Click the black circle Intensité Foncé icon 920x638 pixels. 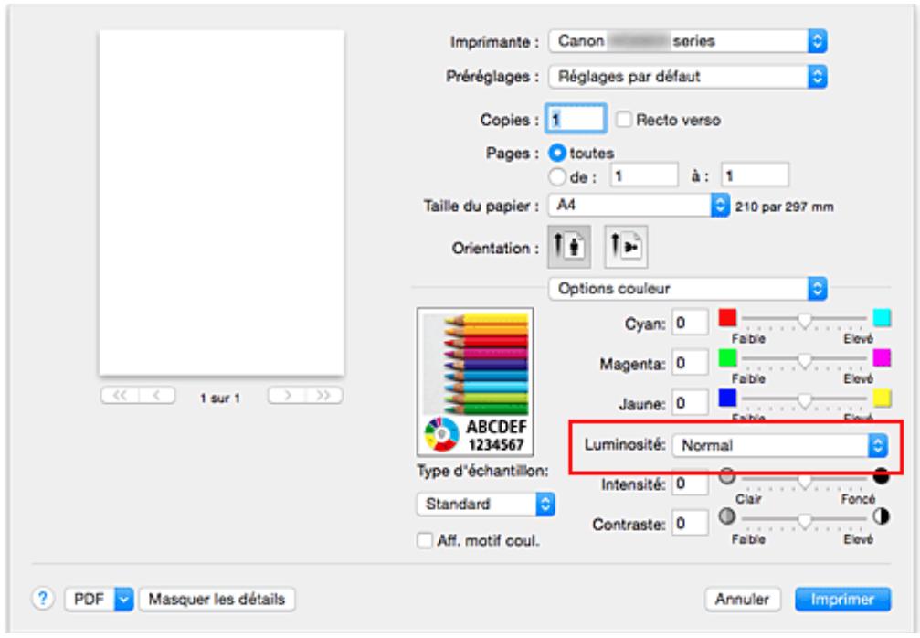click(x=881, y=476)
